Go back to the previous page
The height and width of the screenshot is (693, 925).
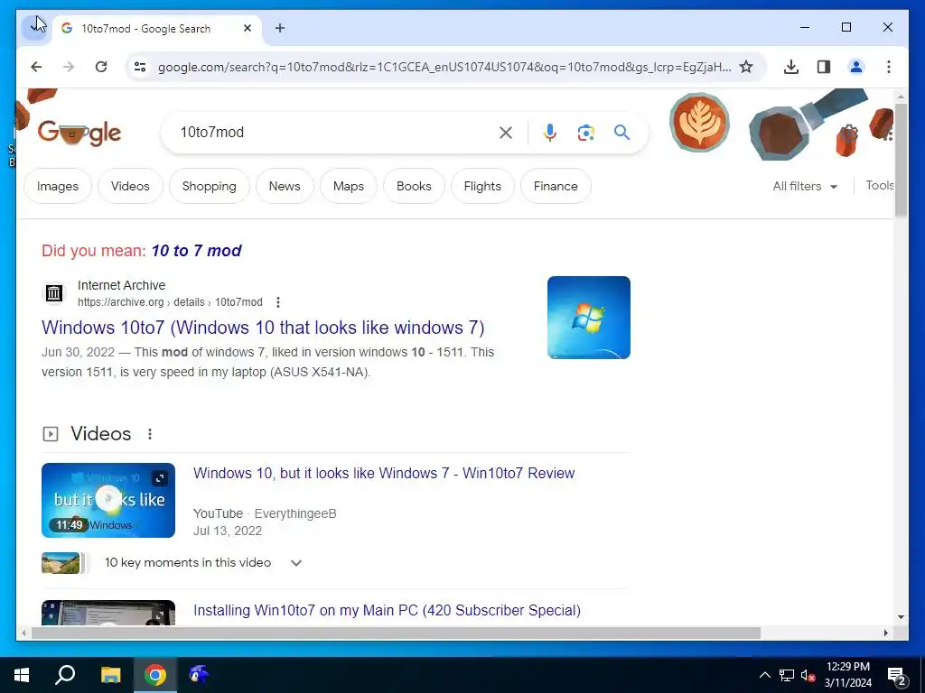[36, 67]
